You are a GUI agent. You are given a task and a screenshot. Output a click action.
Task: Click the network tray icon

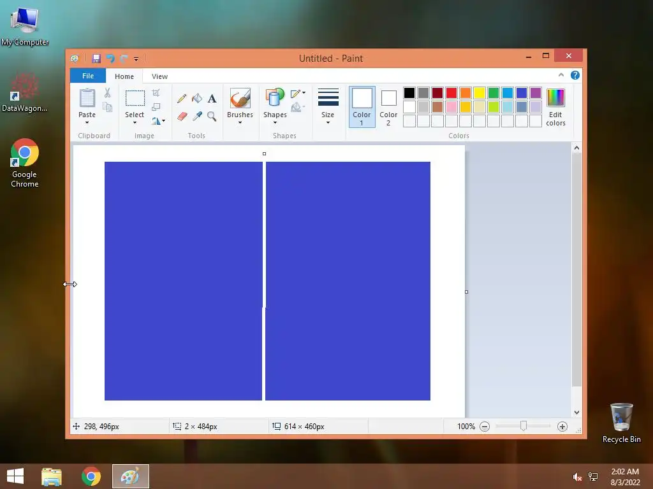[x=593, y=477]
